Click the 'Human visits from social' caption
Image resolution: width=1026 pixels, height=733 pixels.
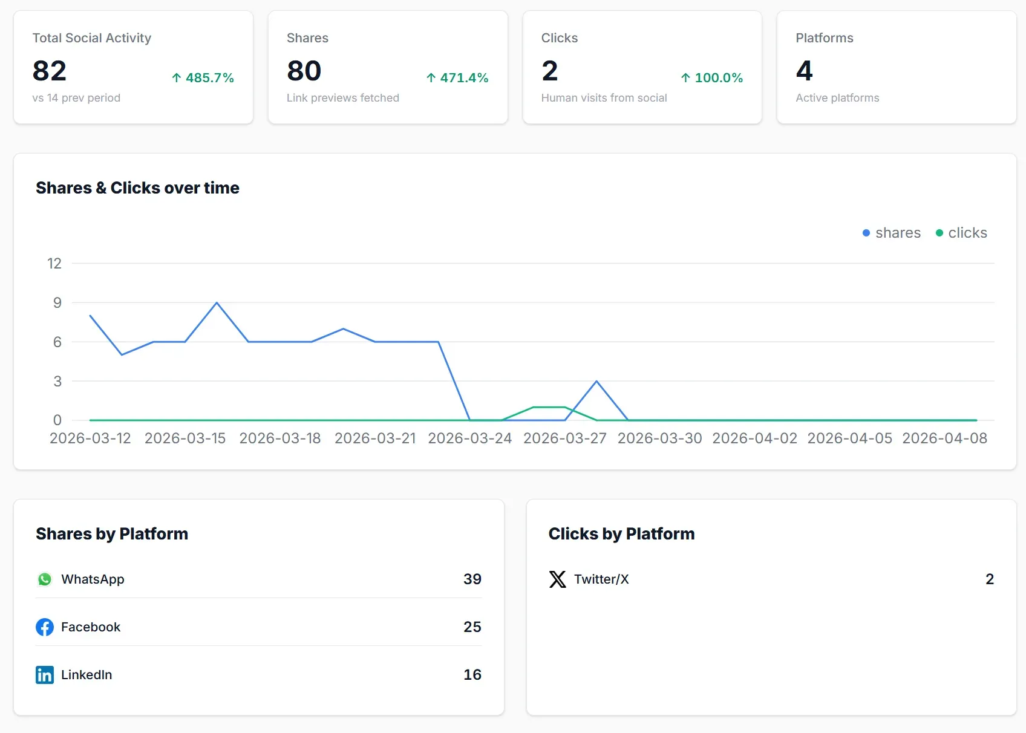(x=604, y=98)
